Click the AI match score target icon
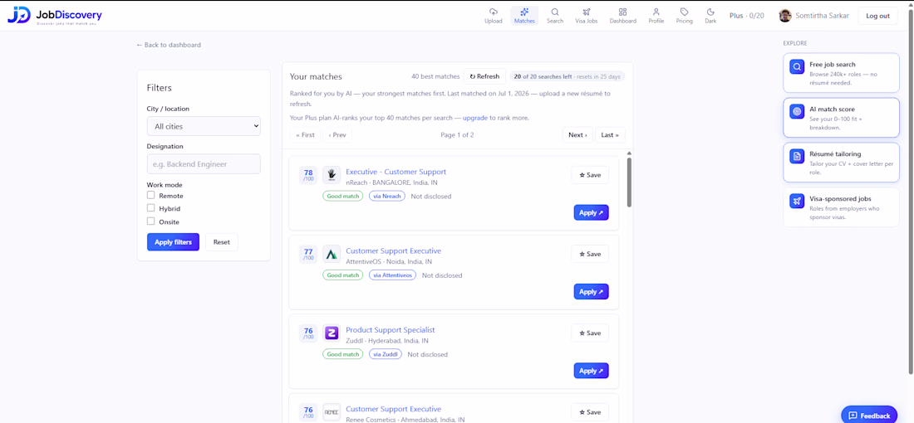The width and height of the screenshot is (914, 423). (797, 112)
